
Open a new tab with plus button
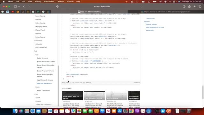194,6
